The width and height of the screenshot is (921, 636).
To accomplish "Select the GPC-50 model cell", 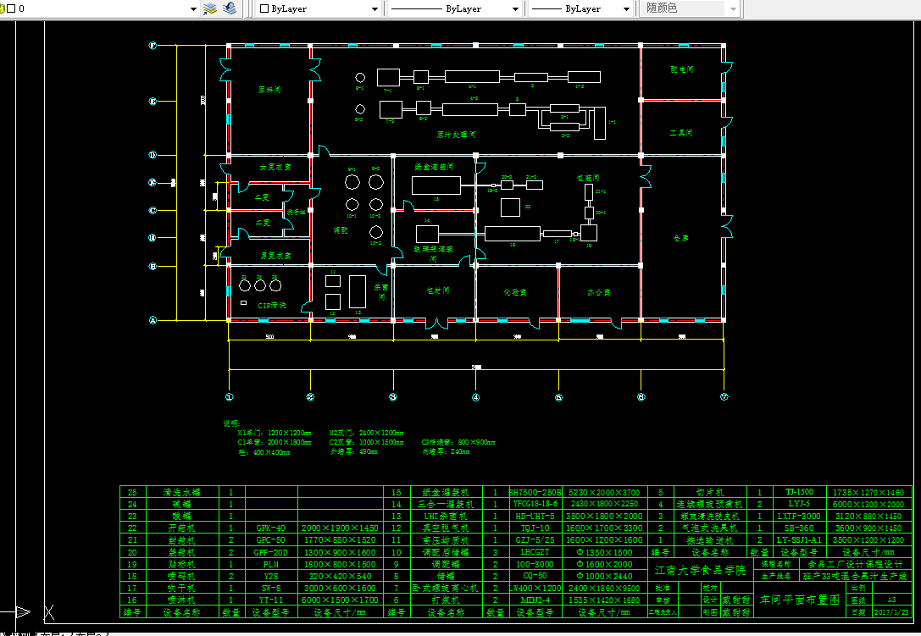I will (271, 540).
